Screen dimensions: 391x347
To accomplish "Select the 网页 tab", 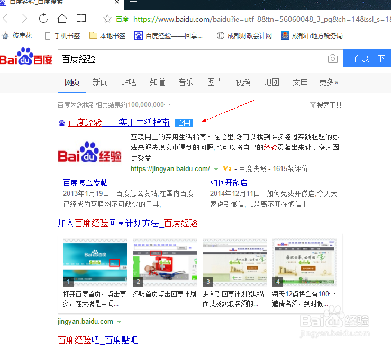I will click(72, 83).
